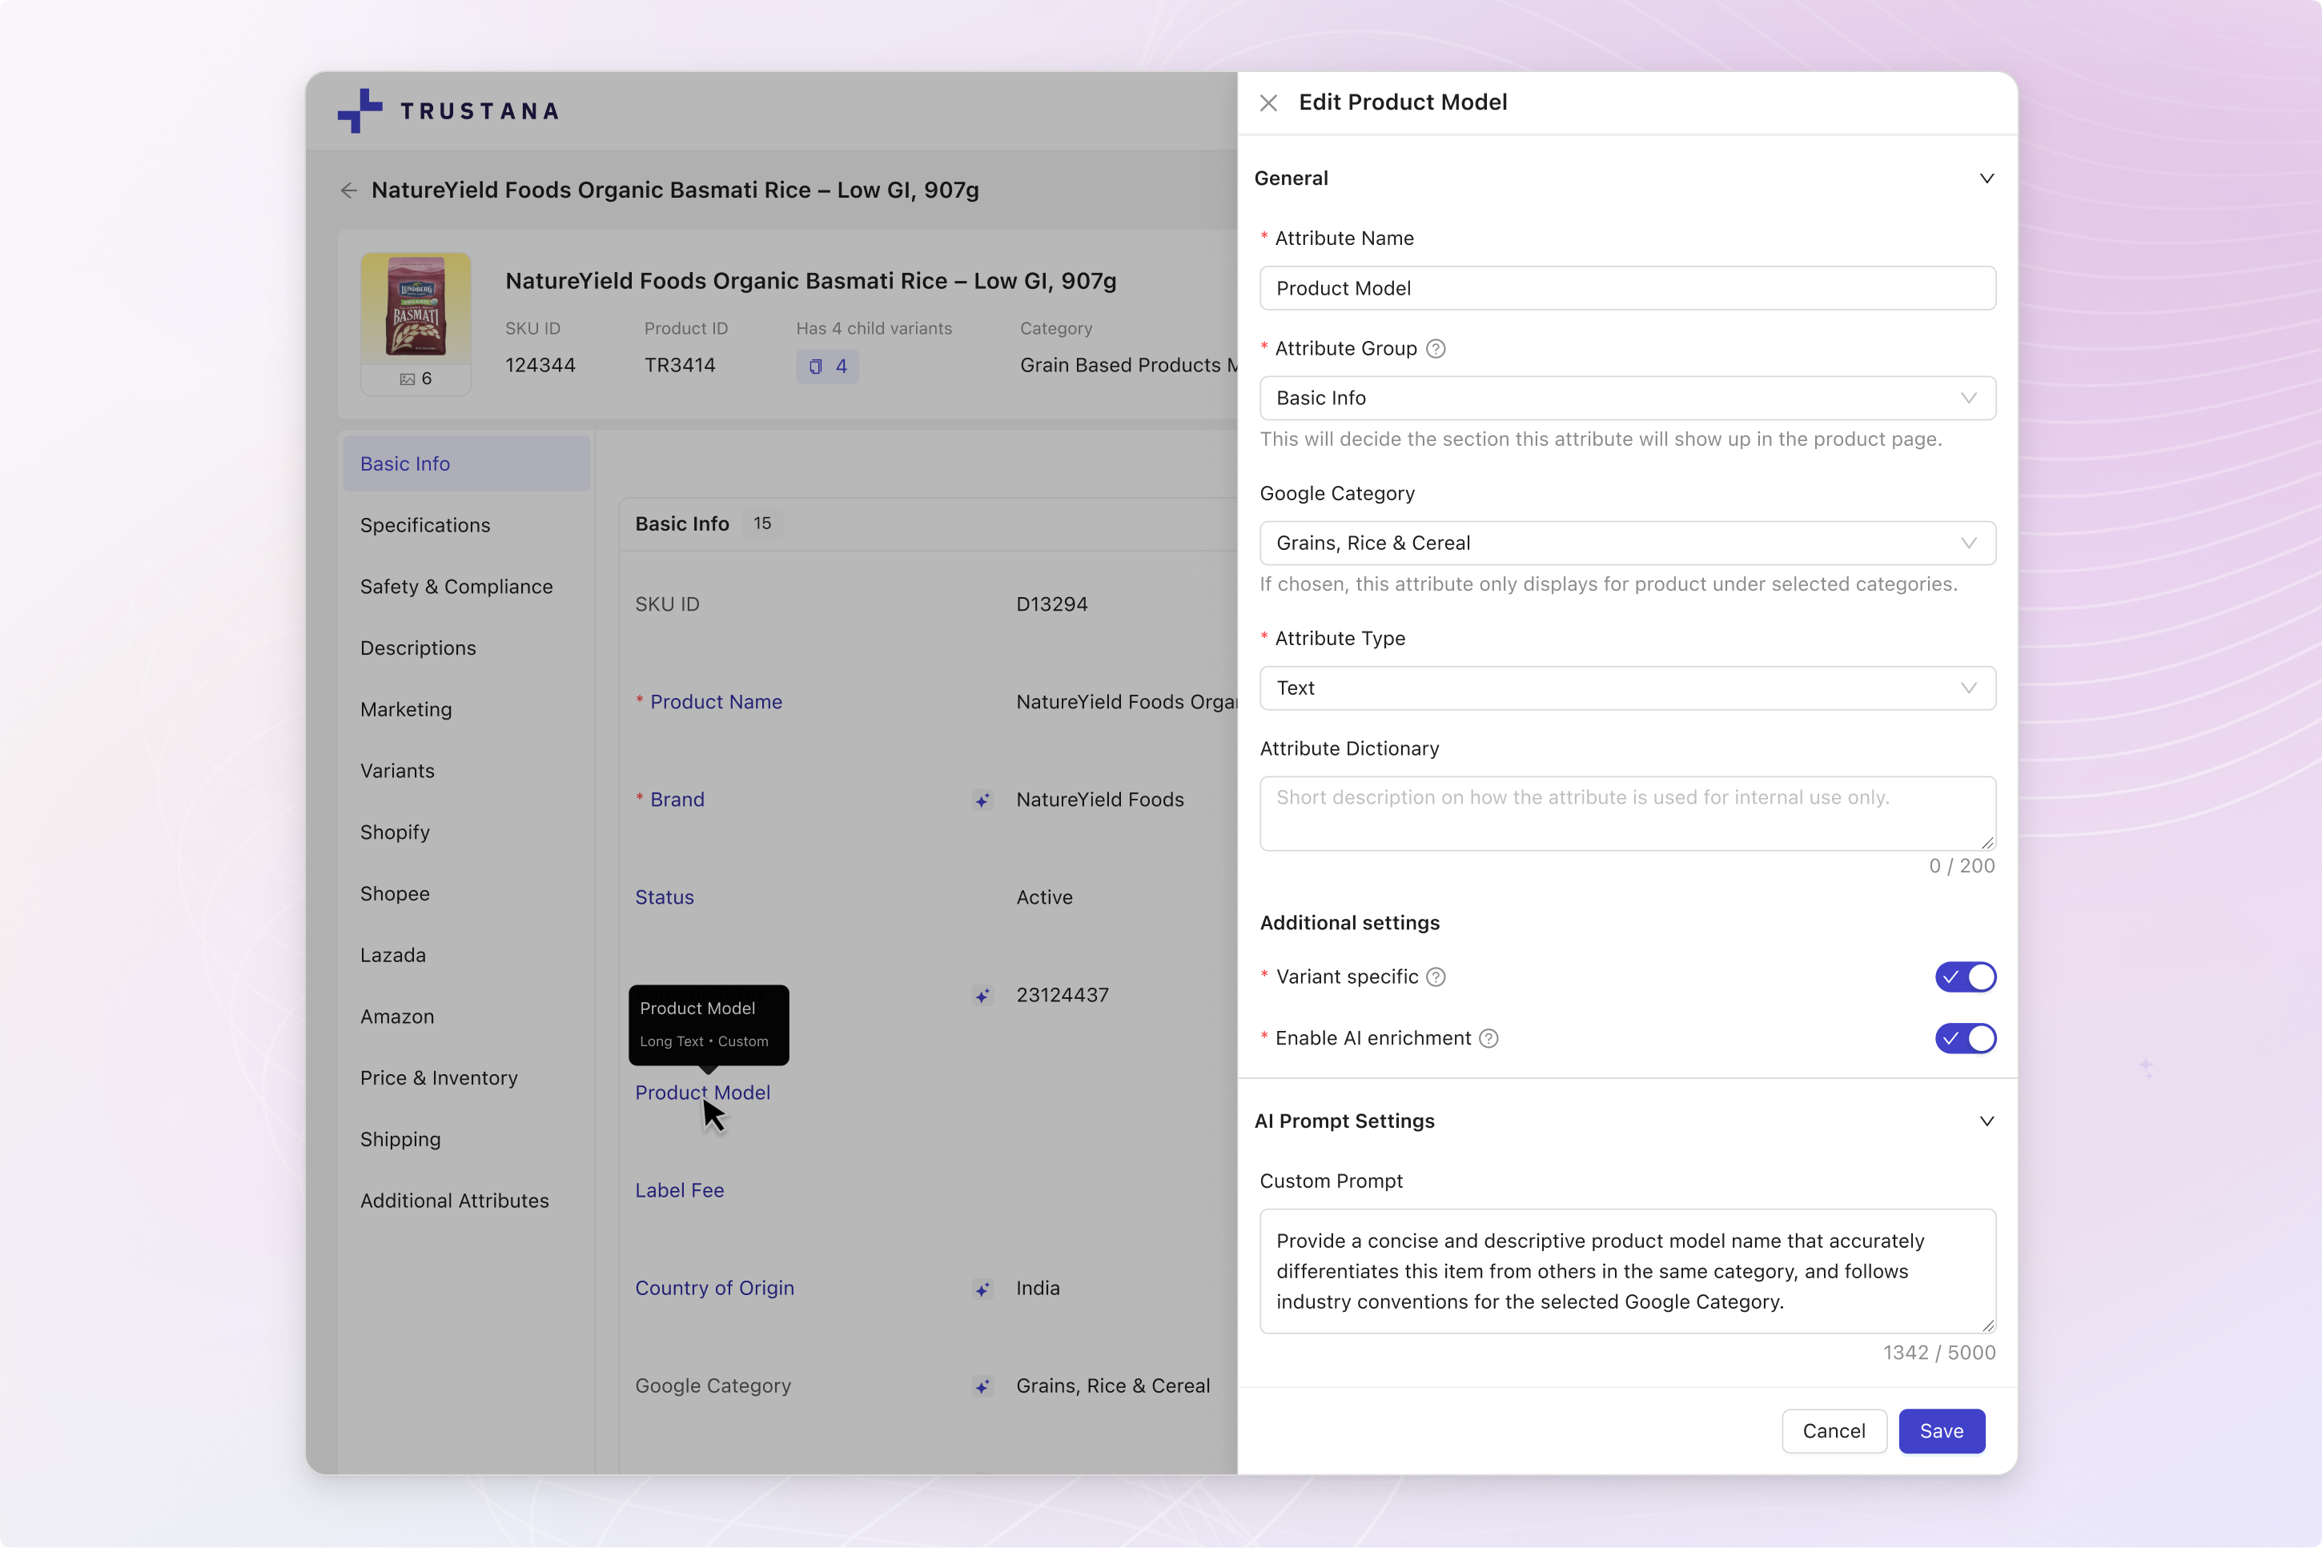
Task: Open Attribute Group help icon
Action: 1435,348
